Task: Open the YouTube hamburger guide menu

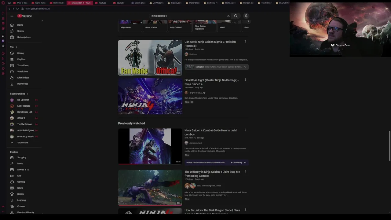Action: click(x=12, y=16)
